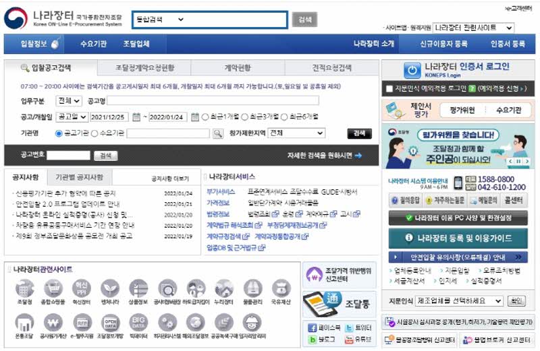Select the 최근1개월 radio button
540x351 pixels.
(x=205, y=117)
